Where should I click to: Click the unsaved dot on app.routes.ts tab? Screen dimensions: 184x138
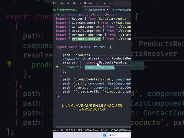click(x=108, y=10)
